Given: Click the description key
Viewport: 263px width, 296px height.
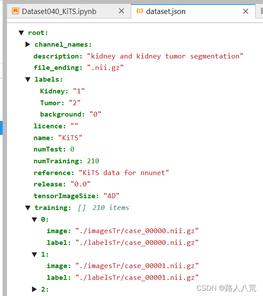Looking at the screenshot, I should [58, 56].
